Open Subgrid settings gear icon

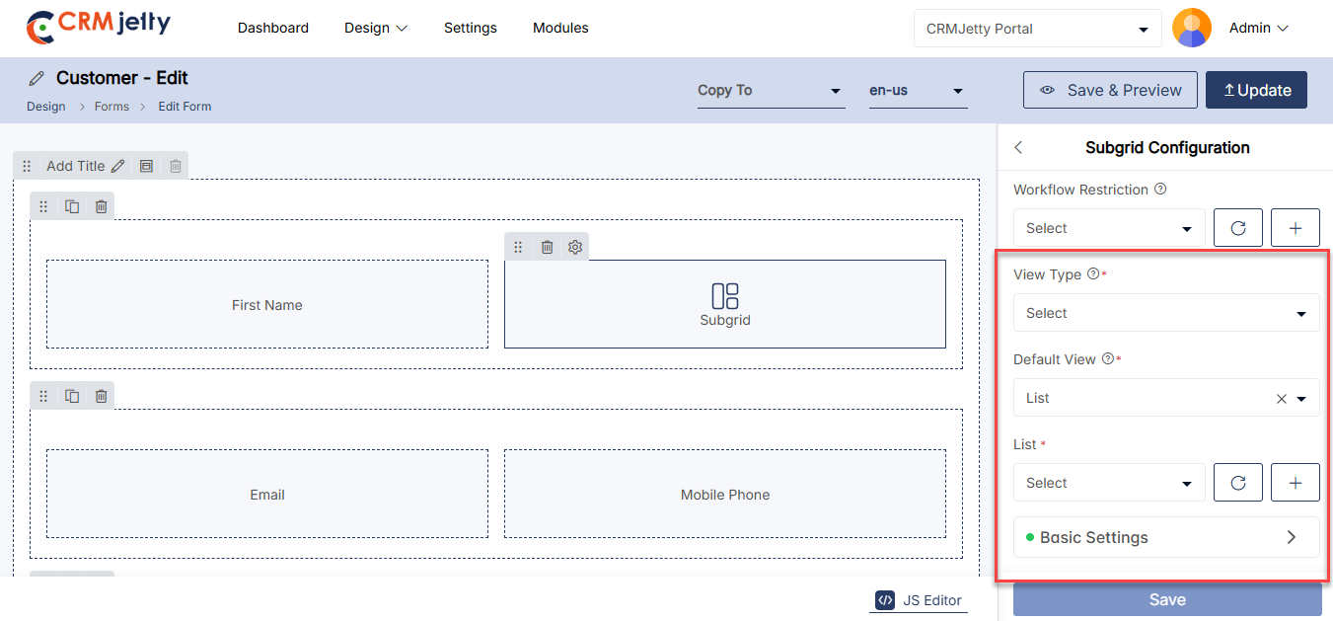point(575,247)
